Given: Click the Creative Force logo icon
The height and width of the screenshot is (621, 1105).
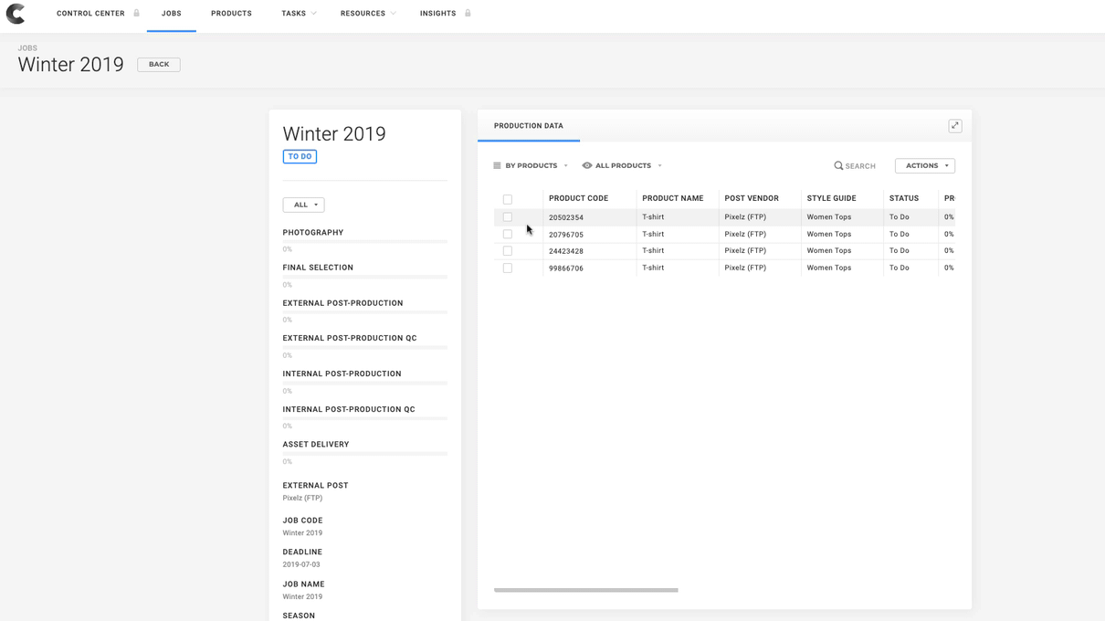Looking at the screenshot, I should click(x=16, y=14).
